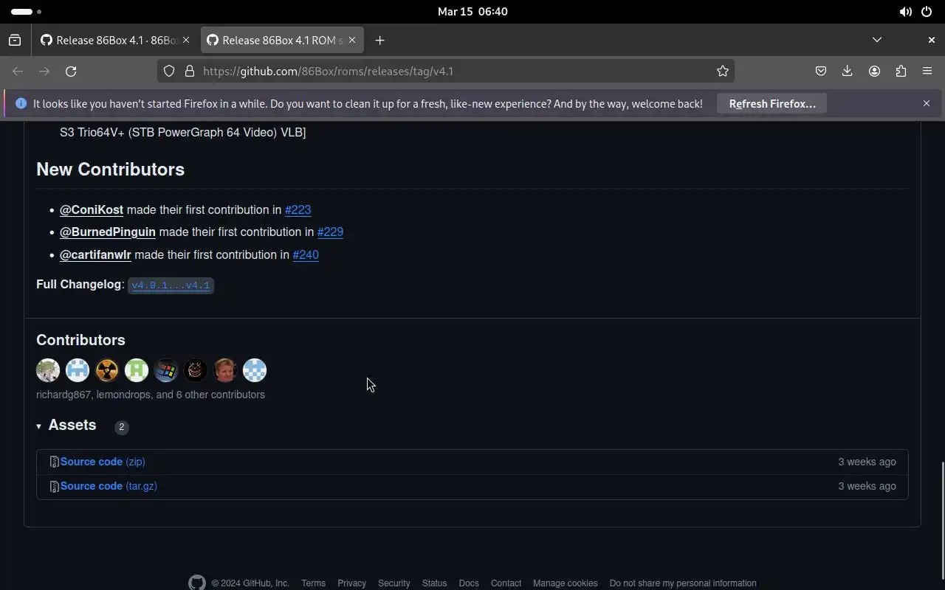Download Source code (tar.gz)
Viewport: 945px width, 590px height.
tap(109, 486)
